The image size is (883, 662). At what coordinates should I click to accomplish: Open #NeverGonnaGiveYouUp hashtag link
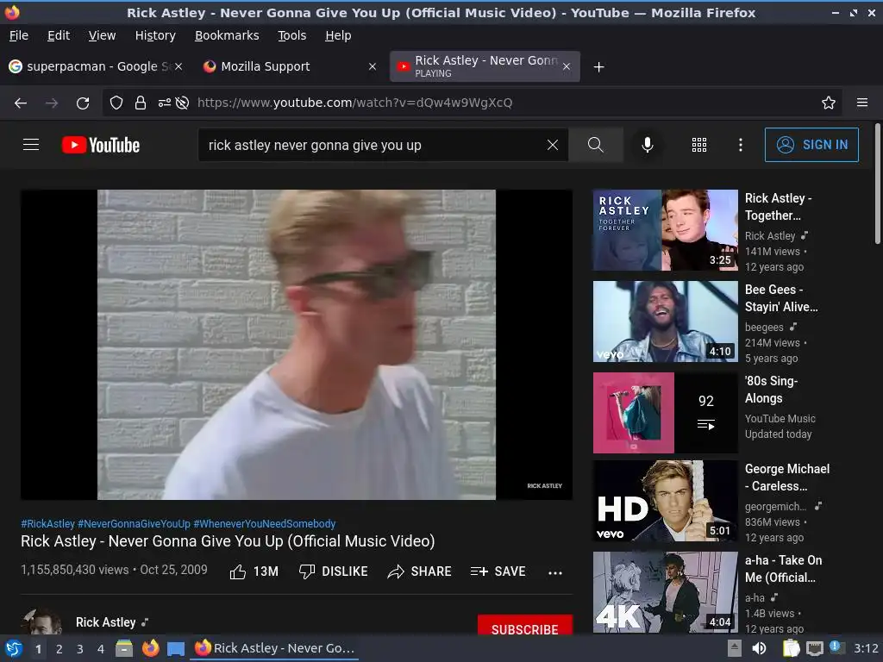pos(134,523)
